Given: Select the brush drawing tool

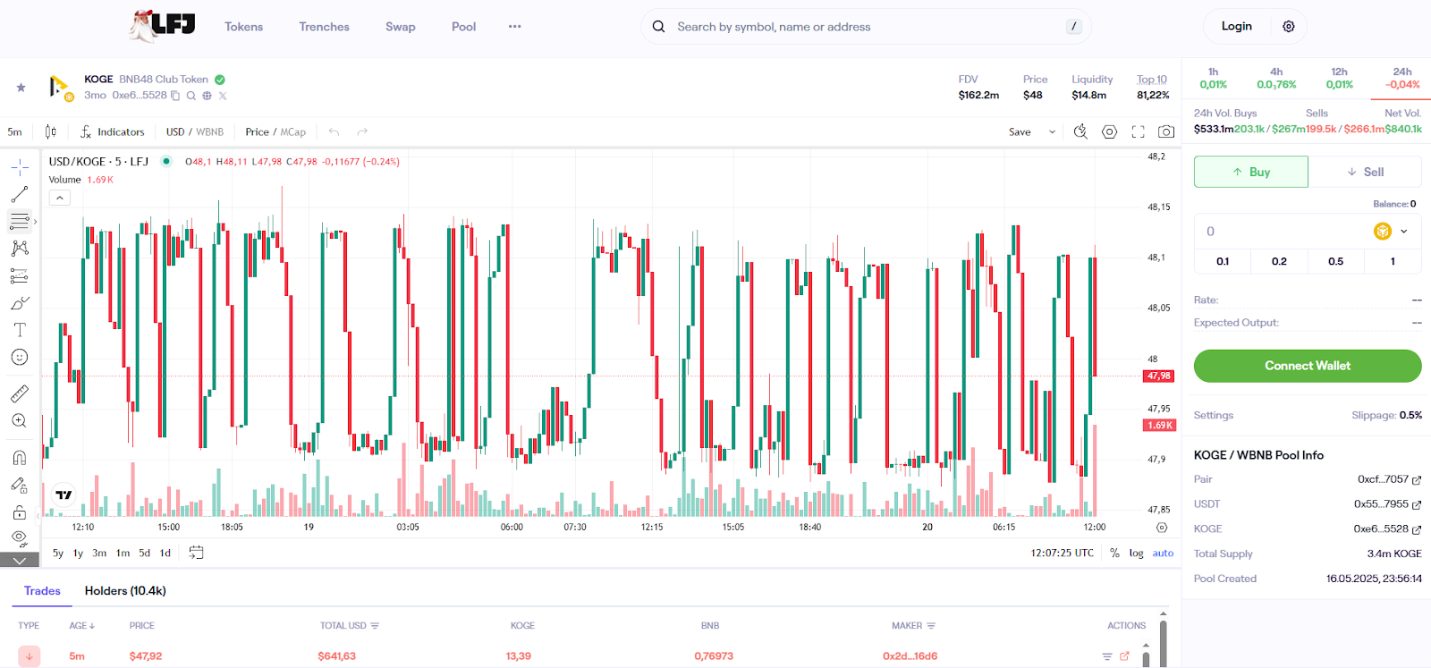Looking at the screenshot, I should tap(20, 303).
